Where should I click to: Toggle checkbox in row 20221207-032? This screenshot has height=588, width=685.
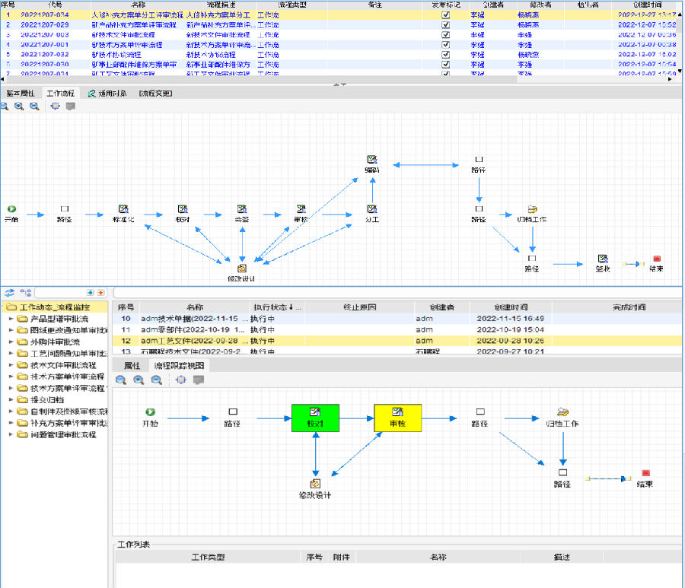coord(445,55)
